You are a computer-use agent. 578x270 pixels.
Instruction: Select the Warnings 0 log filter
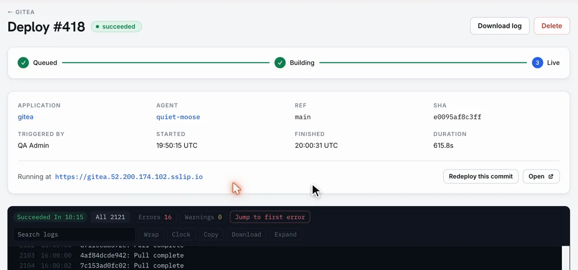(203, 217)
